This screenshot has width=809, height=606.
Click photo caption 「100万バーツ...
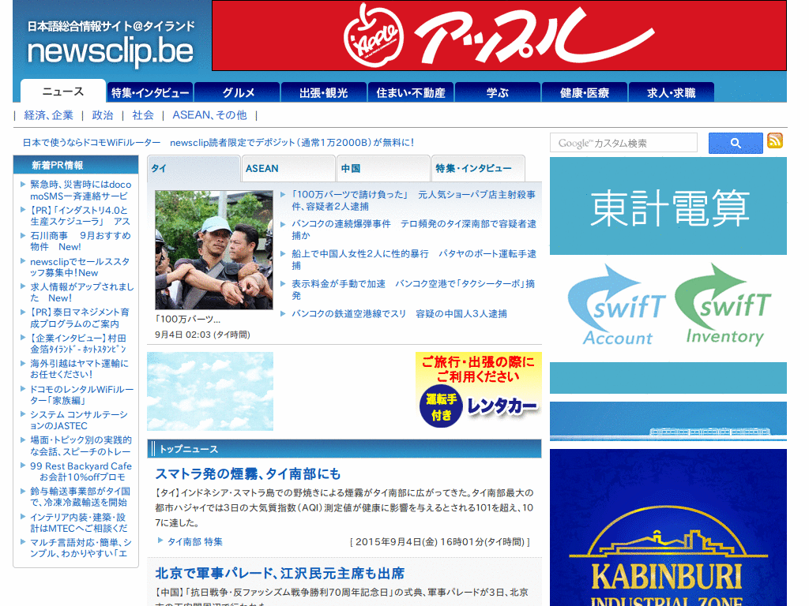point(188,319)
